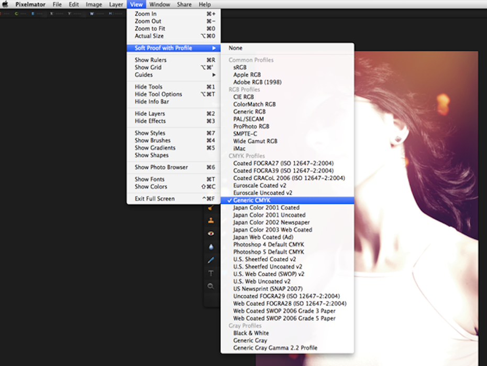The image size is (487, 366).
Task: Show the Colors palette
Action: coord(151,187)
